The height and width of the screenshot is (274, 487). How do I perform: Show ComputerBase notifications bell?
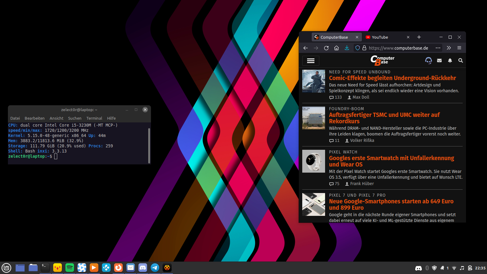pyautogui.click(x=450, y=60)
